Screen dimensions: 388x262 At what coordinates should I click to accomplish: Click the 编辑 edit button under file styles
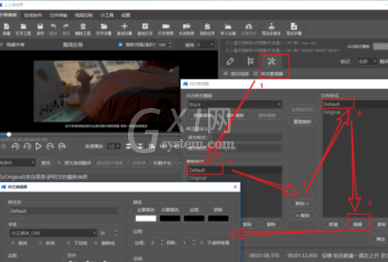click(358, 224)
